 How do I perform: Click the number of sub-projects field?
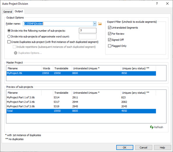click(88, 30)
